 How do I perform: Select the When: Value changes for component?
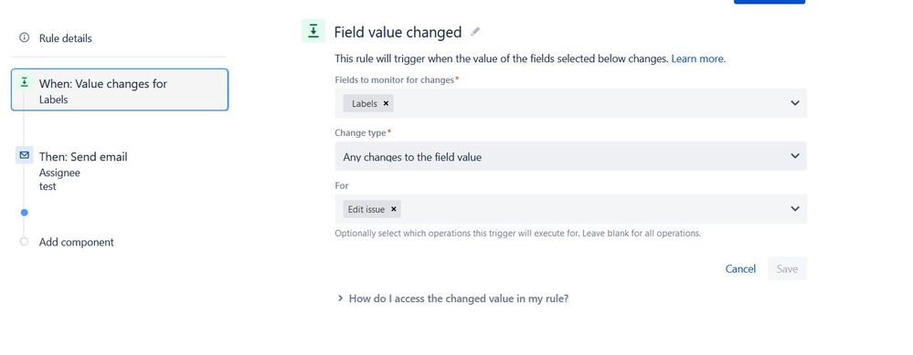(120, 89)
